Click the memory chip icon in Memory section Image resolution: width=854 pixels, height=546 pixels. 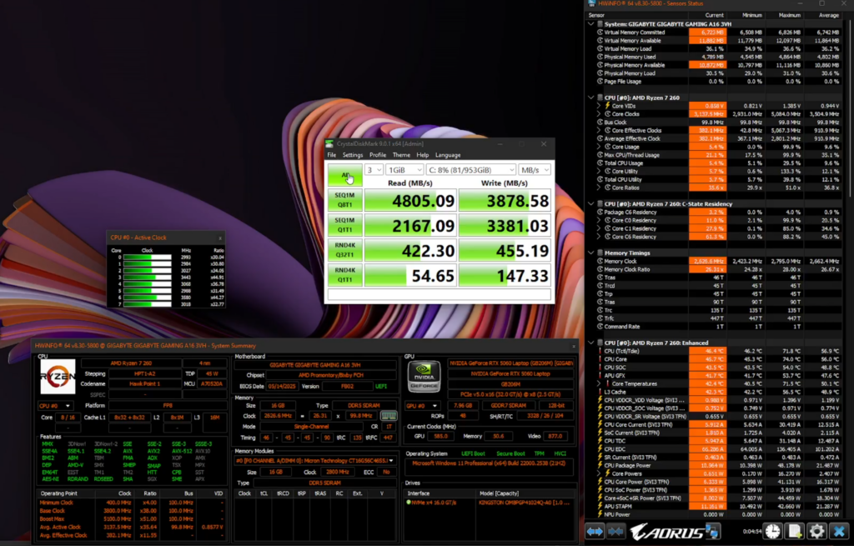point(389,416)
